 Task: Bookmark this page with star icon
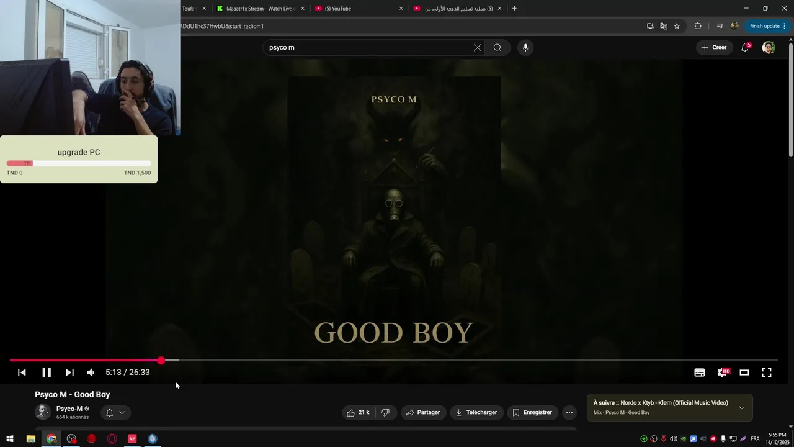pos(677,26)
